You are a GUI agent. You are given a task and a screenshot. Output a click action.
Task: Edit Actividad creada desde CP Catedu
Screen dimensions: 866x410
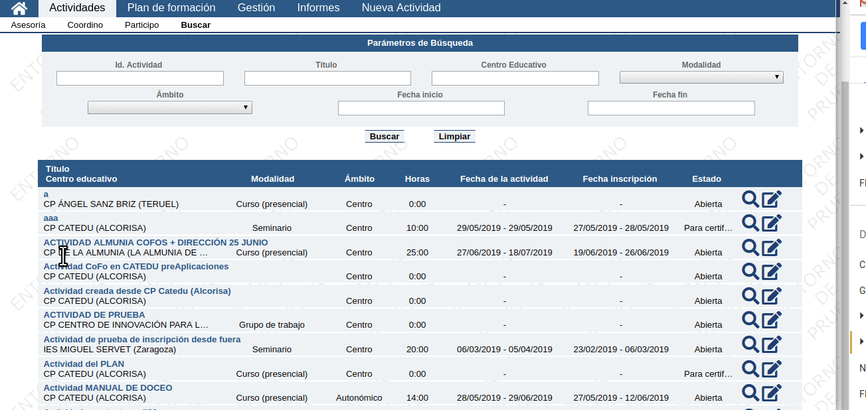[772, 296]
